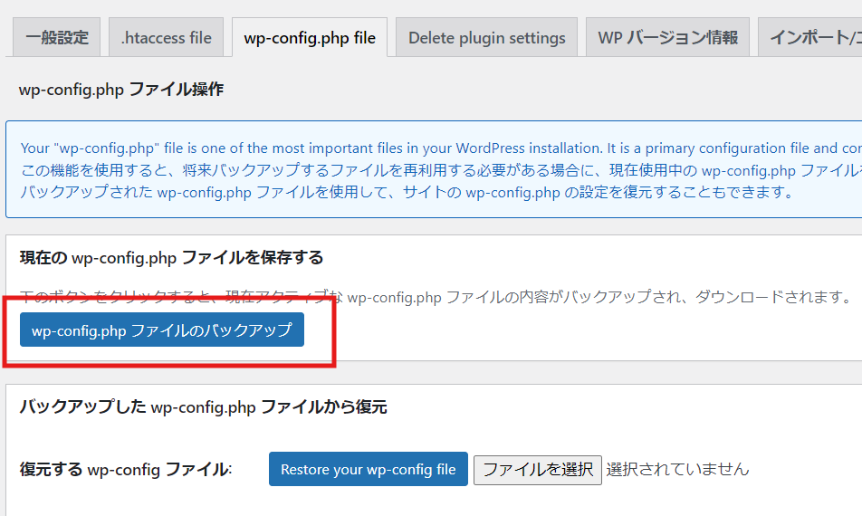Switch to the インポート tab
The height and width of the screenshot is (516, 862).
pos(813,37)
